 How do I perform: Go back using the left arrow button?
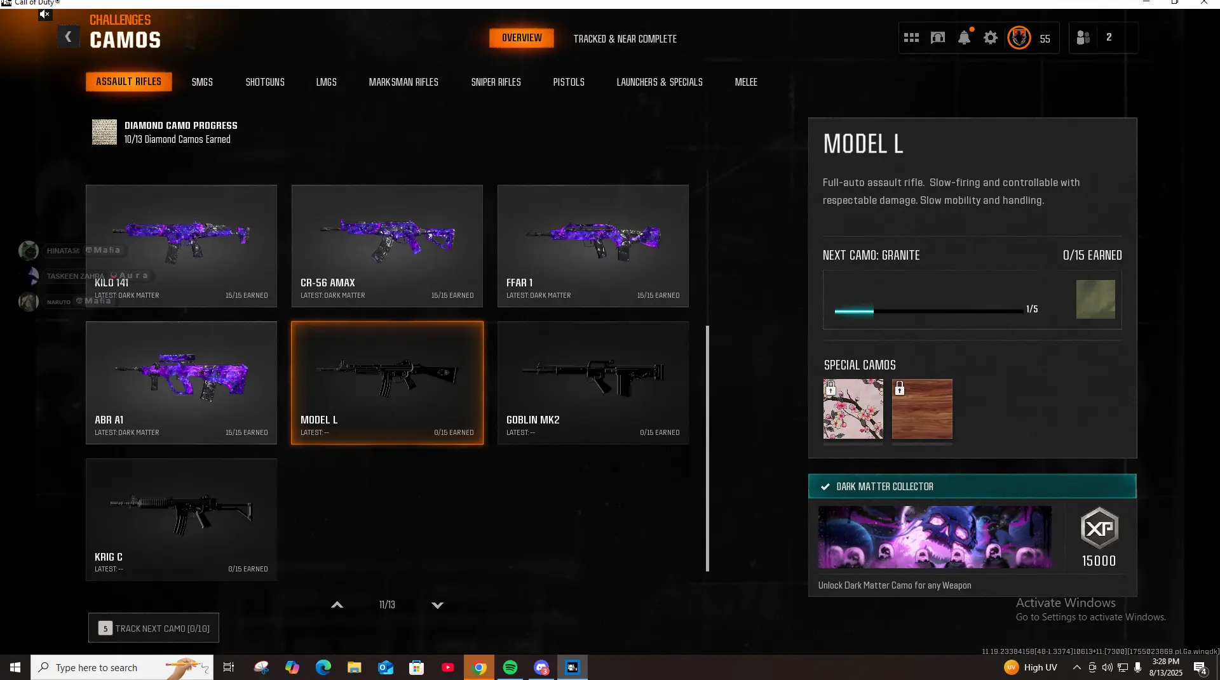(x=68, y=37)
